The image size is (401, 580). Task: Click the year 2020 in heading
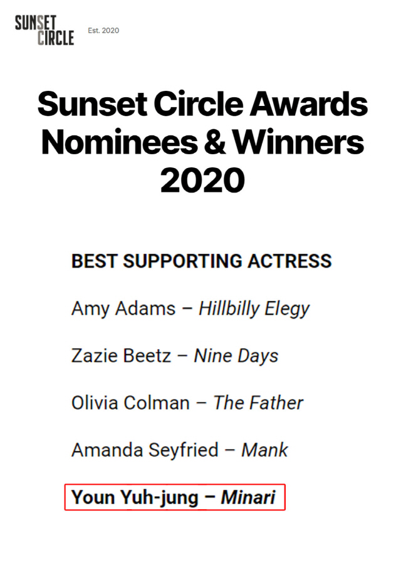click(x=202, y=181)
